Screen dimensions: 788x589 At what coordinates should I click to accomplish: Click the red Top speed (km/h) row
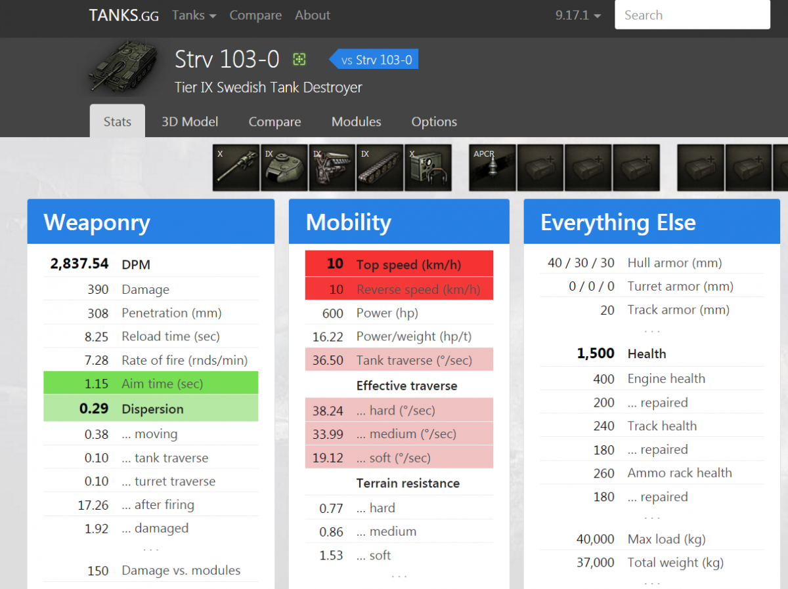tap(399, 264)
